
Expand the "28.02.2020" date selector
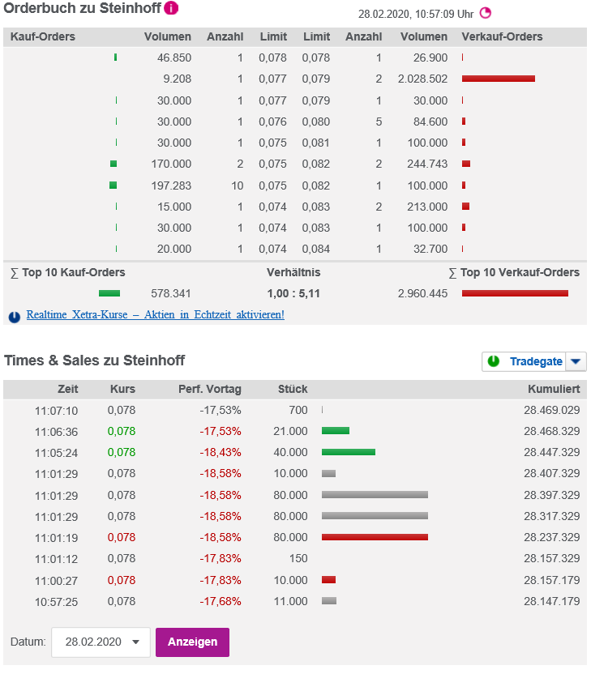136,641
